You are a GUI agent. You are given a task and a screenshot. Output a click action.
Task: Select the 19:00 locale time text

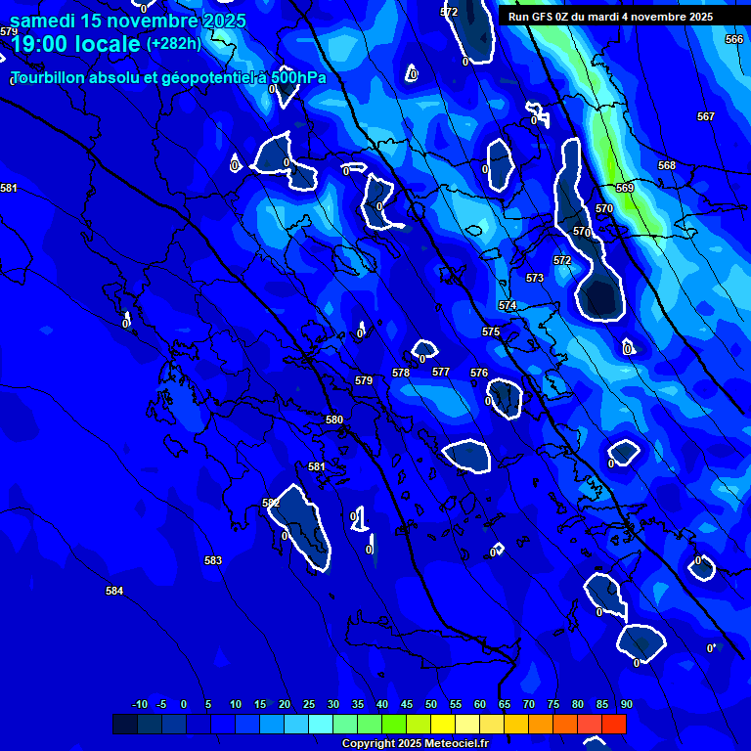(76, 44)
